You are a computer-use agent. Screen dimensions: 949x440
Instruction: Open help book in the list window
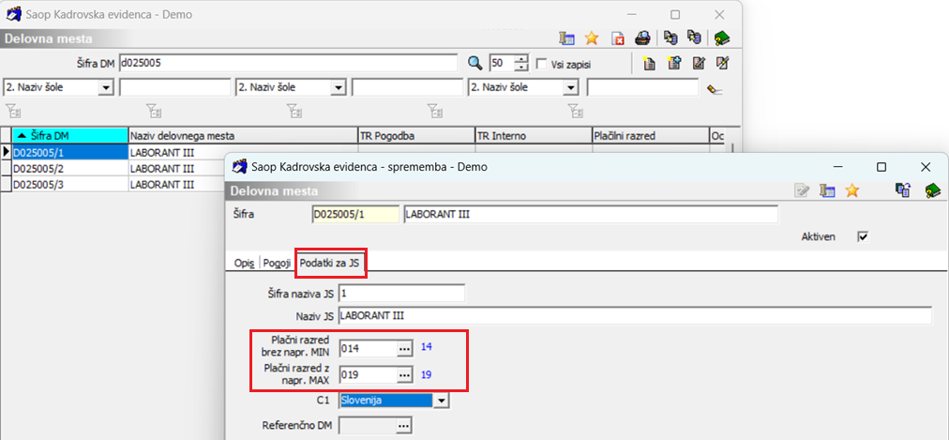pyautogui.click(x=722, y=38)
